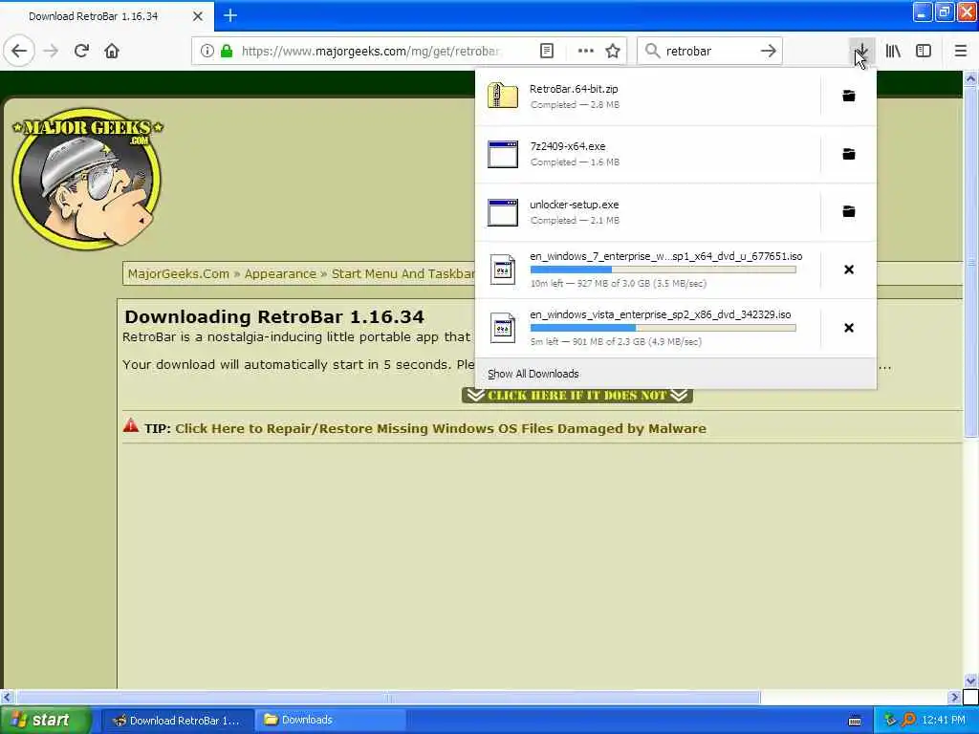Close the Download RetroBar tab
The height and width of the screenshot is (734, 979).
click(x=198, y=16)
